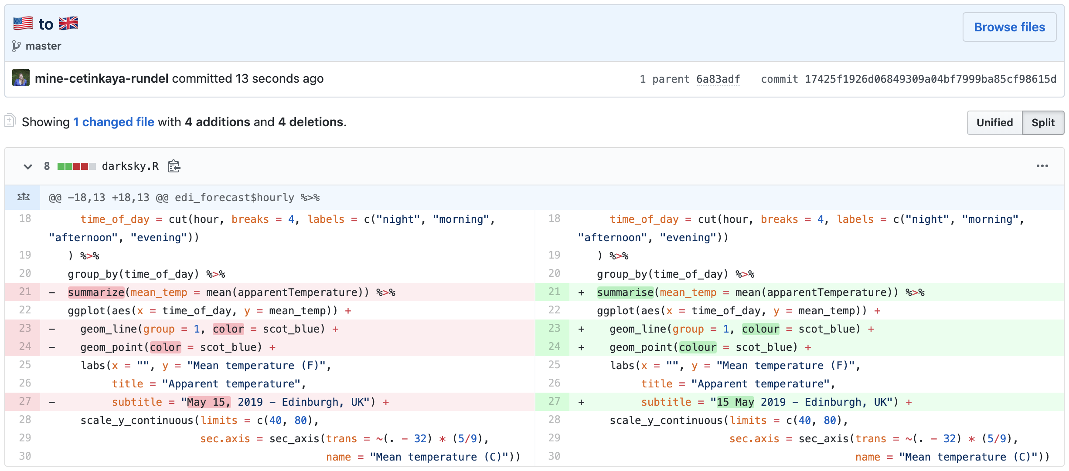Copy the darksky.R file path icon
Viewport: 1069px width, 471px height.
[174, 166]
